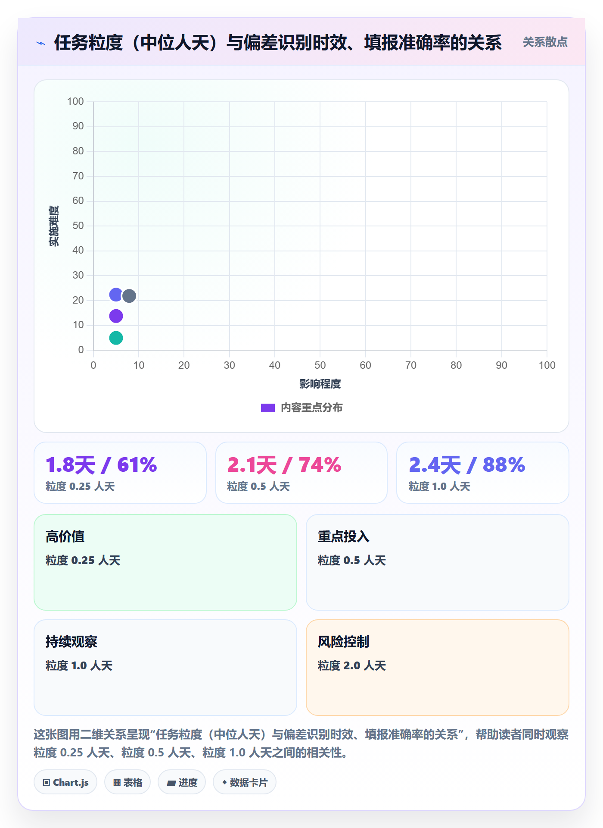Toggle the 内容重点分布 legend swatch
The image size is (603, 828).
tap(268, 408)
